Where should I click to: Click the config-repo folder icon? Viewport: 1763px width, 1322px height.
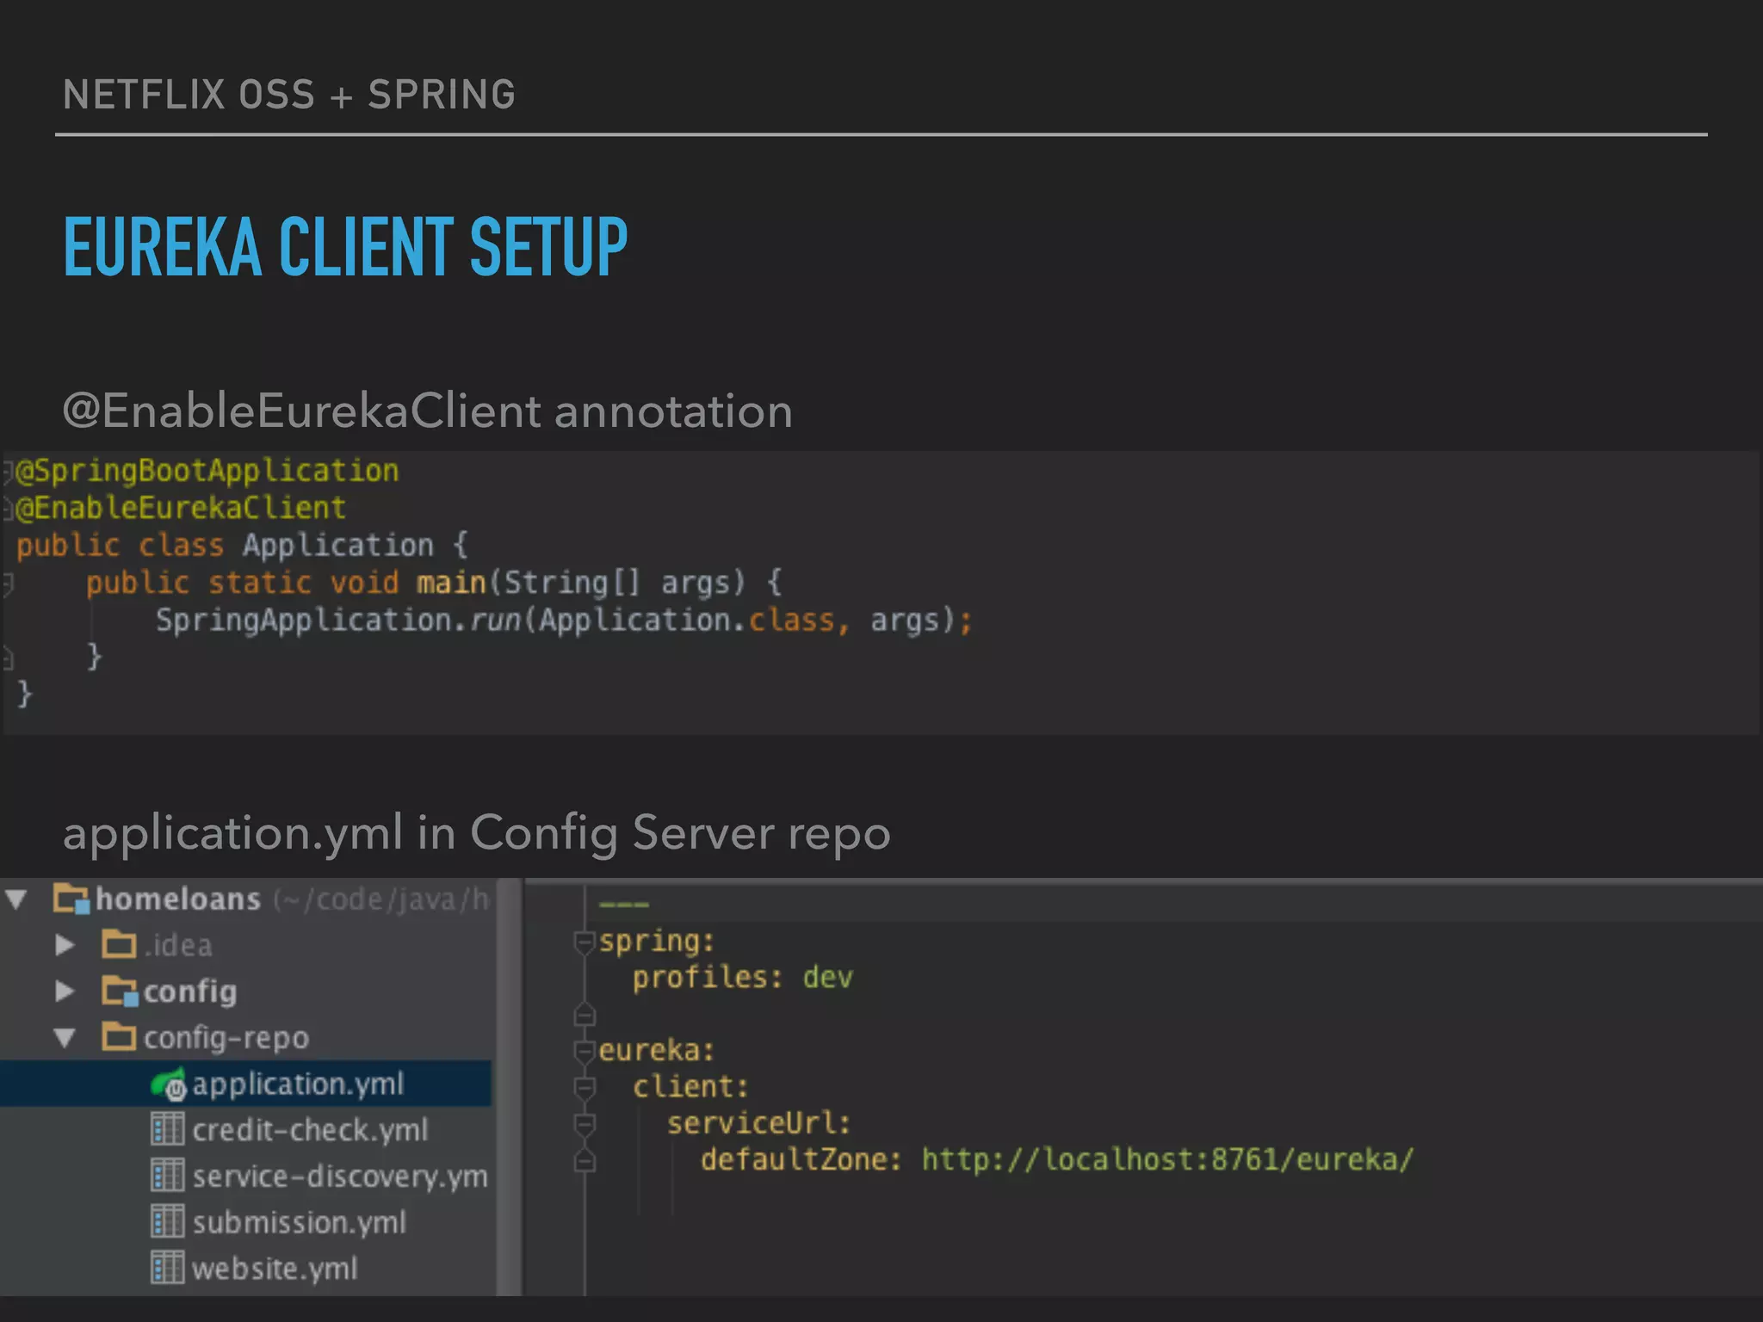(119, 1037)
